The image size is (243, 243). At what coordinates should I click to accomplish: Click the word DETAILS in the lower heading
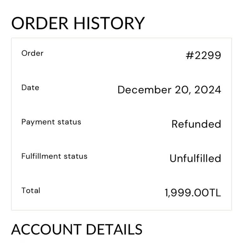114,229
